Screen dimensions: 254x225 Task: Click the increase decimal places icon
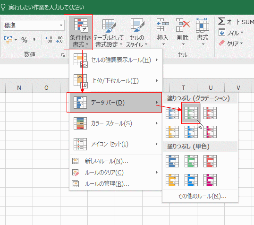click(x=49, y=40)
